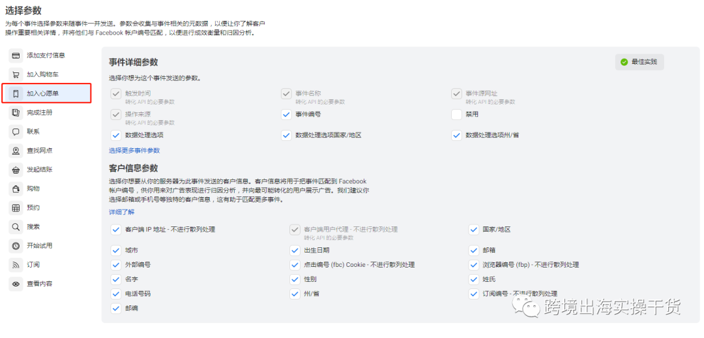Screen dimensions: 704x338
Task: Click the 最佳实践 button
Action: click(x=639, y=62)
